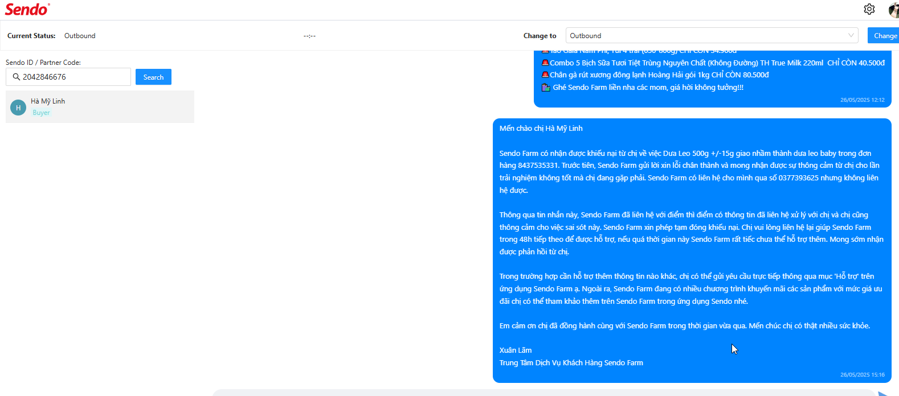Click the 26/05/2025 15:16 timestamp
Screen dimensions: 899x396
[x=863, y=374]
